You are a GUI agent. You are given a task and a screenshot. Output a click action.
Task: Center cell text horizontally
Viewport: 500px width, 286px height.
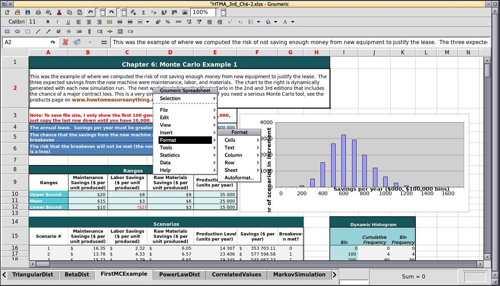pyautogui.click(x=89, y=22)
